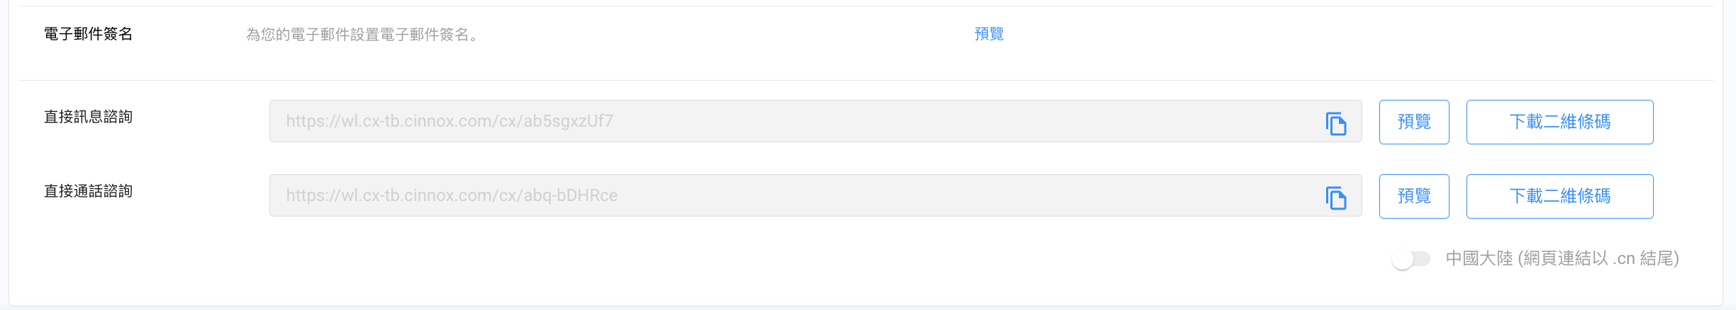Click copy icon beside the ab5sgxzUf7 URL

point(1336,124)
